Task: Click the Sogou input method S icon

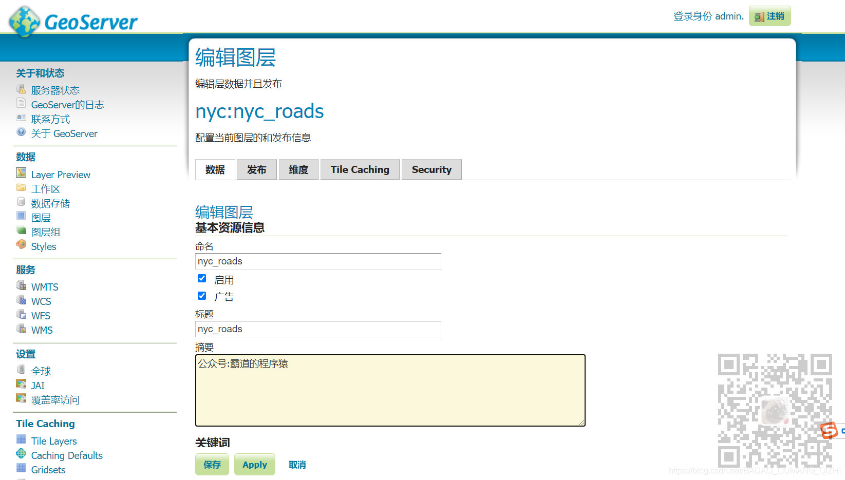Action: tap(829, 430)
